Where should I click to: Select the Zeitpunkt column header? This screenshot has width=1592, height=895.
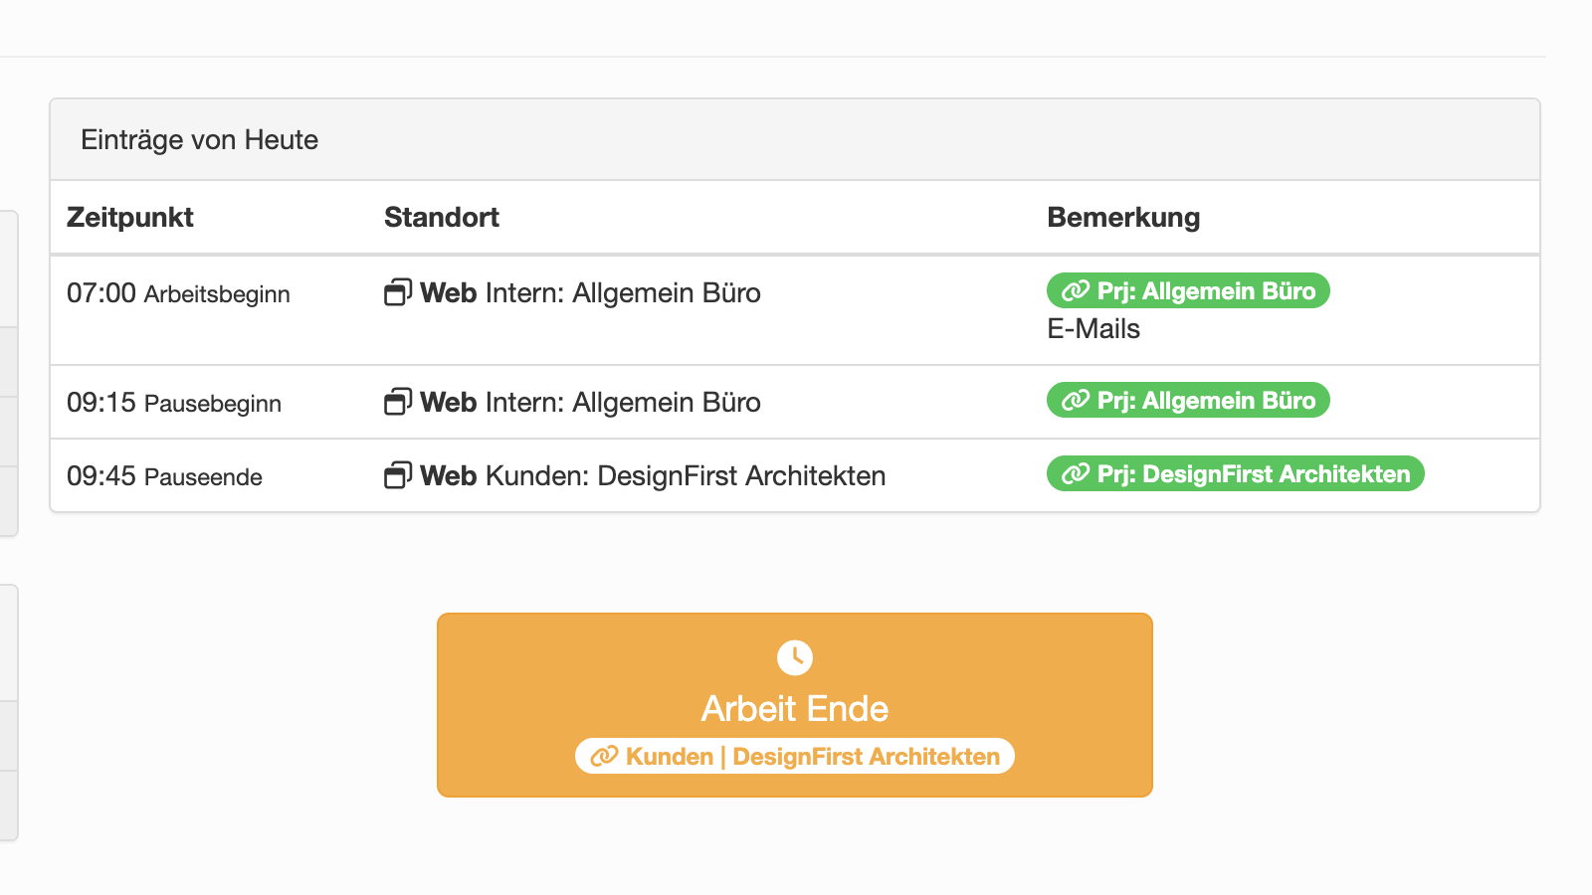(x=130, y=217)
